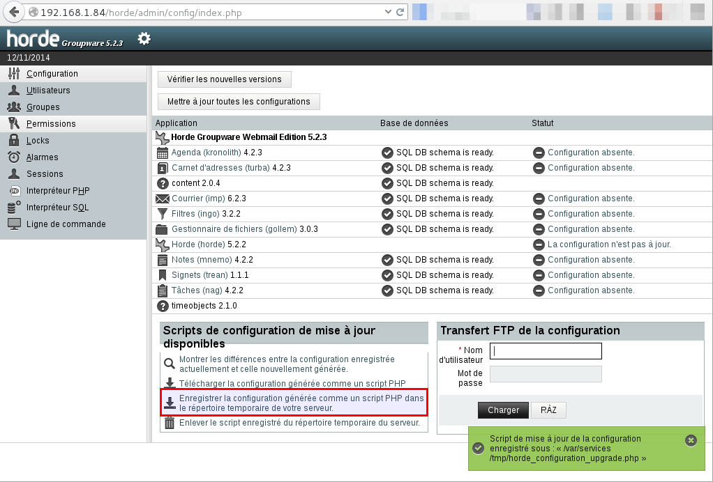Click the Courrier (imp) envelope icon
This screenshot has height=482, width=713.
(x=163, y=199)
